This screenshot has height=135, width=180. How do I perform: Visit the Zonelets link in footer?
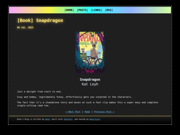pyautogui.click(x=68, y=119)
